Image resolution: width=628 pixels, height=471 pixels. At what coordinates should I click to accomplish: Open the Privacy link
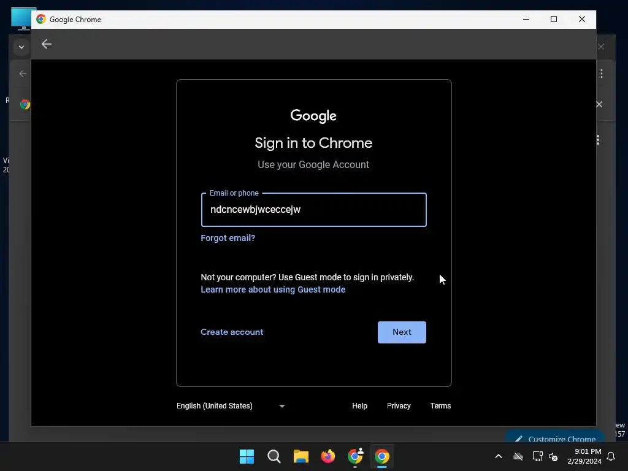[399, 406]
